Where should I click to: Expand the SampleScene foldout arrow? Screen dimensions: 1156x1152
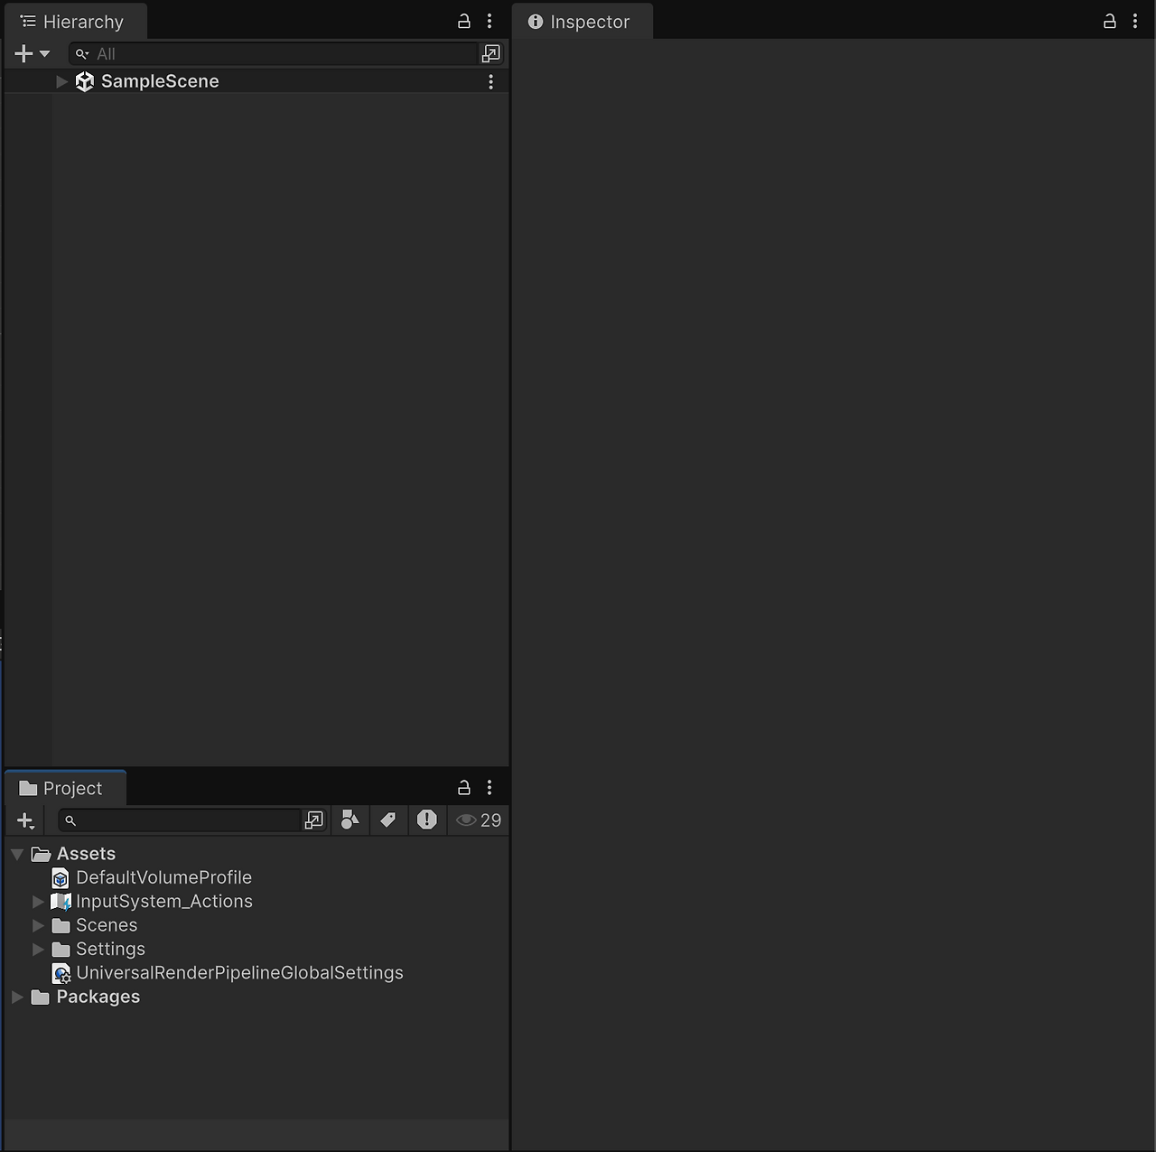coord(61,81)
